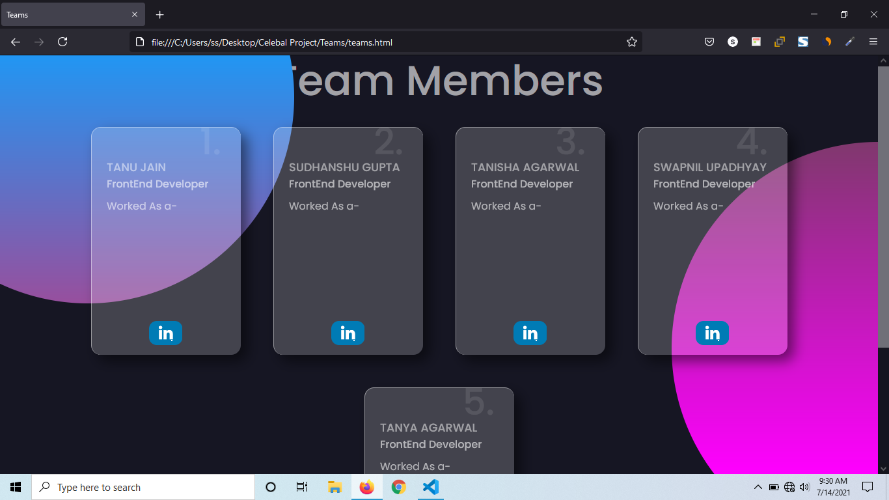The image size is (889, 500).
Task: Open the blue S extension icon
Action: (x=803, y=42)
